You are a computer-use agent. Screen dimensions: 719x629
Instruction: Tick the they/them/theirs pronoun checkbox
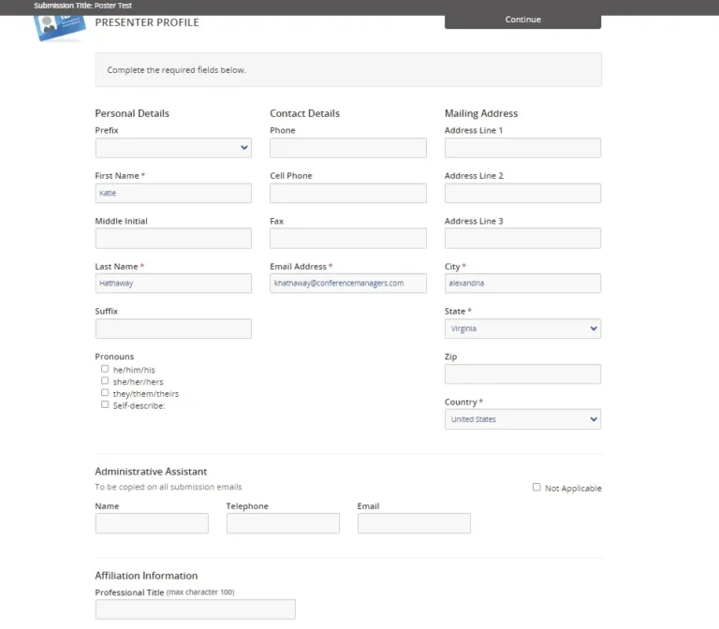click(x=105, y=393)
